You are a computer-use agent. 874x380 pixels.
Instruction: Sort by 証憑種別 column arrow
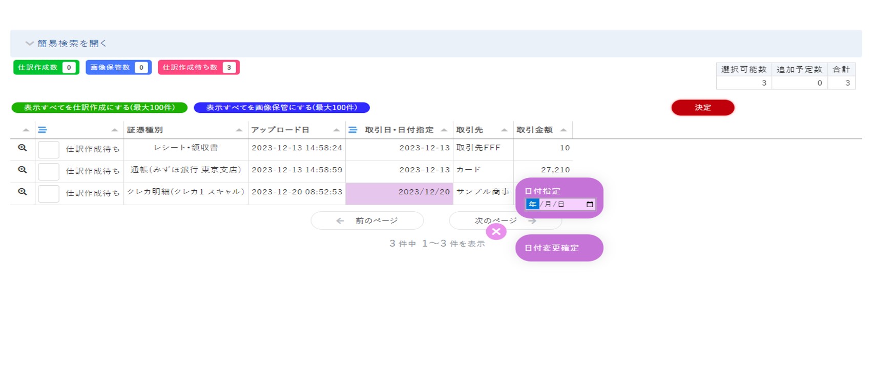point(239,130)
